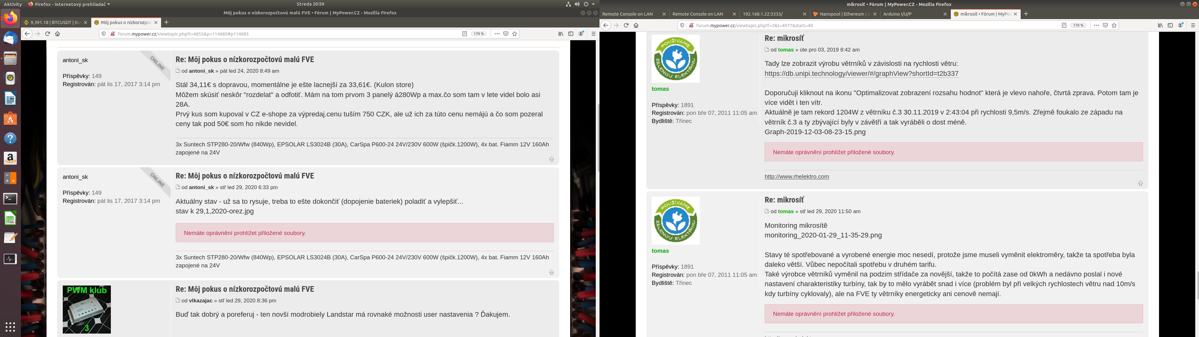The height and width of the screenshot is (337, 1199).
Task: Open the page actions menu in the left Firefox window
Action: tap(497, 34)
